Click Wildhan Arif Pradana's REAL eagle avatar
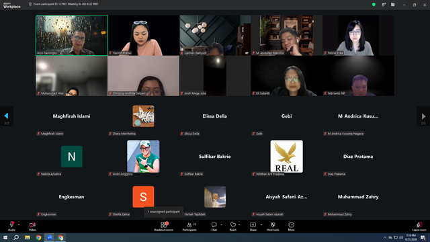The image size is (430, 242). tap(287, 157)
